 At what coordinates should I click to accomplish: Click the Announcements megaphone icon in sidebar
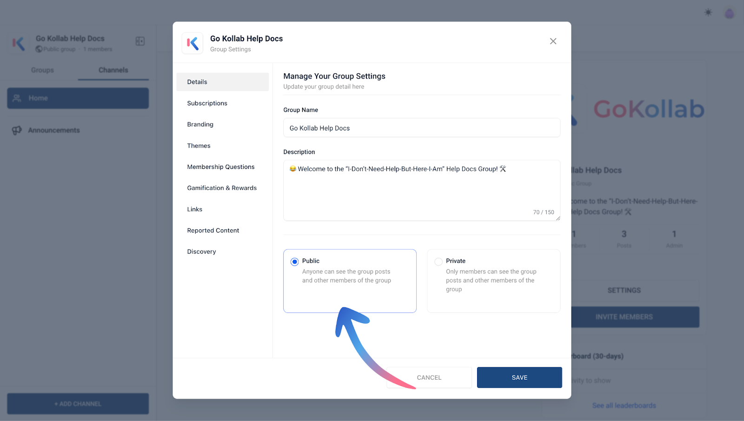(17, 130)
